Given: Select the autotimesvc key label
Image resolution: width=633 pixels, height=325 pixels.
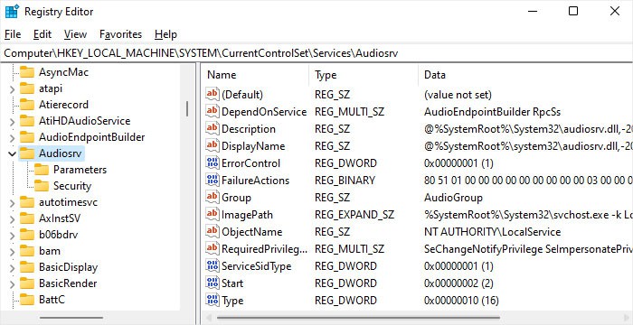Looking at the screenshot, I should click(x=68, y=202).
